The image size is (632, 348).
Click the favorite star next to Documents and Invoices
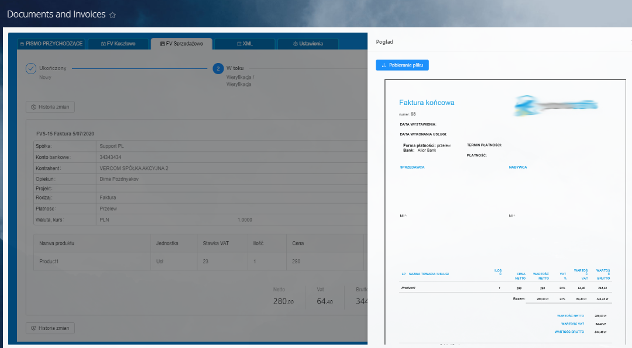(x=112, y=15)
